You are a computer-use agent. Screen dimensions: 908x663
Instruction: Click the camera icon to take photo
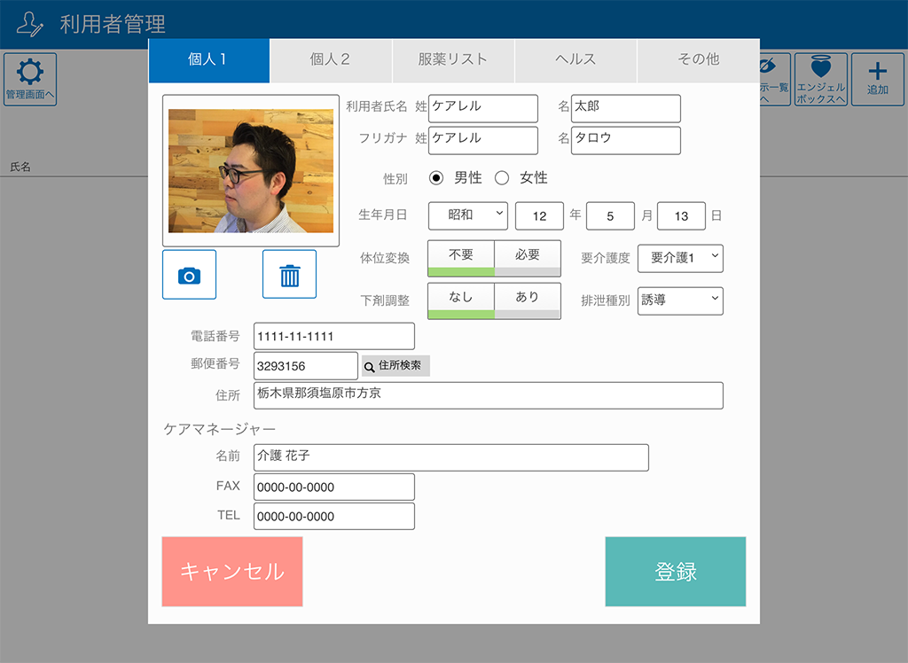pos(189,276)
